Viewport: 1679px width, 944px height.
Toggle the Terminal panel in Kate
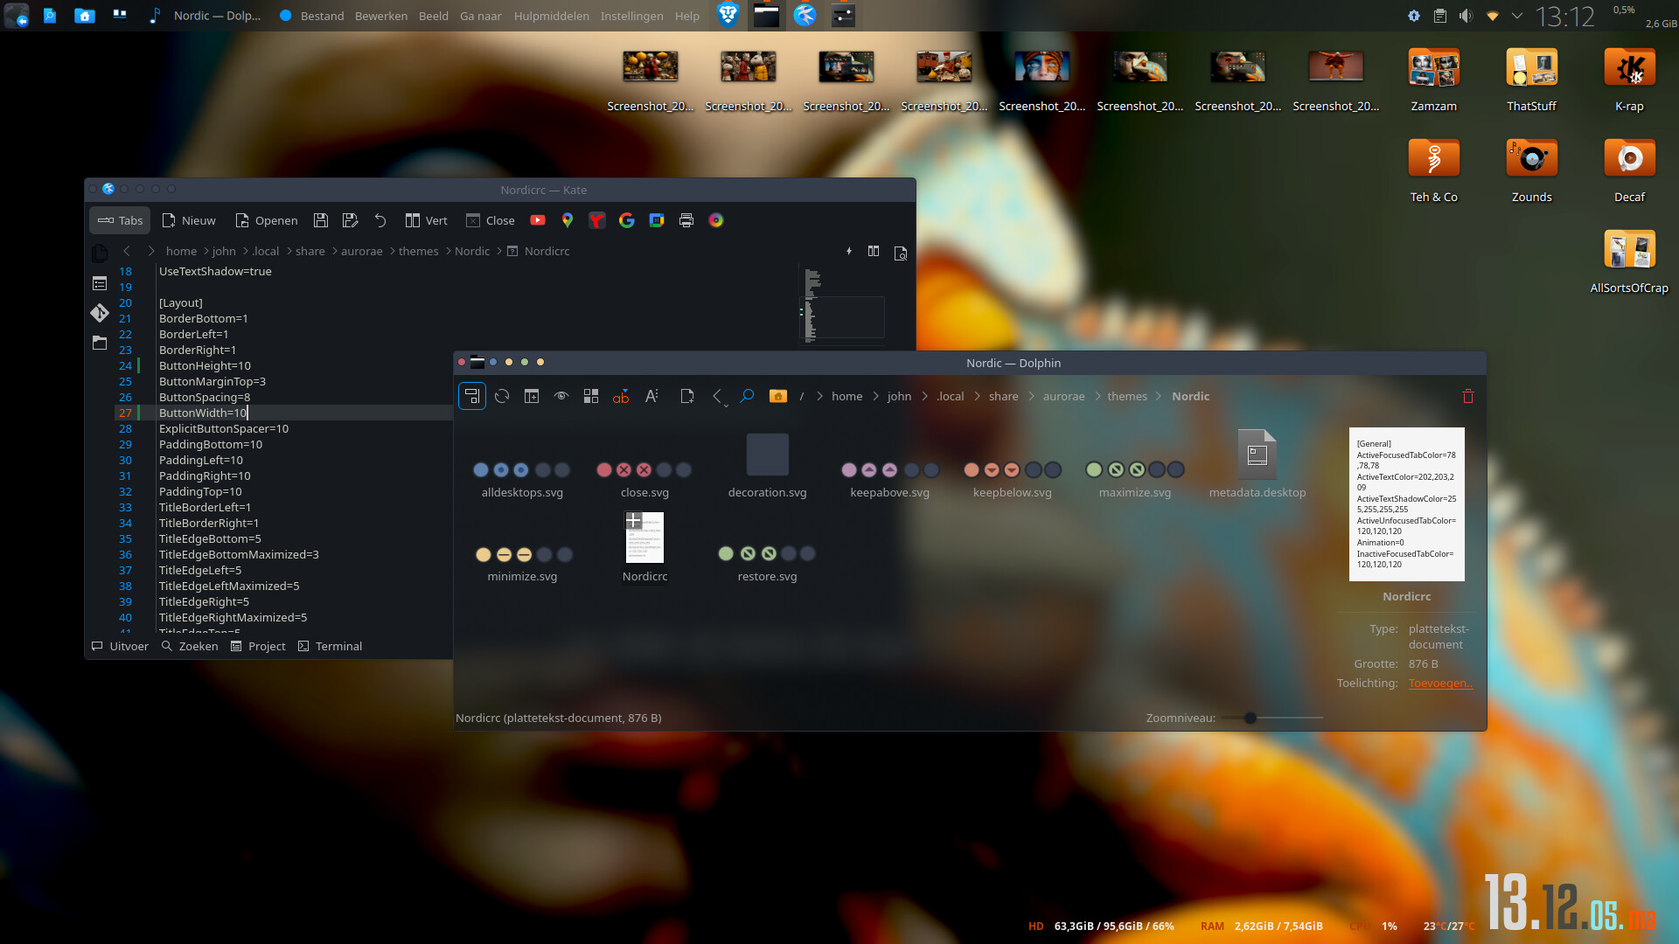click(330, 646)
